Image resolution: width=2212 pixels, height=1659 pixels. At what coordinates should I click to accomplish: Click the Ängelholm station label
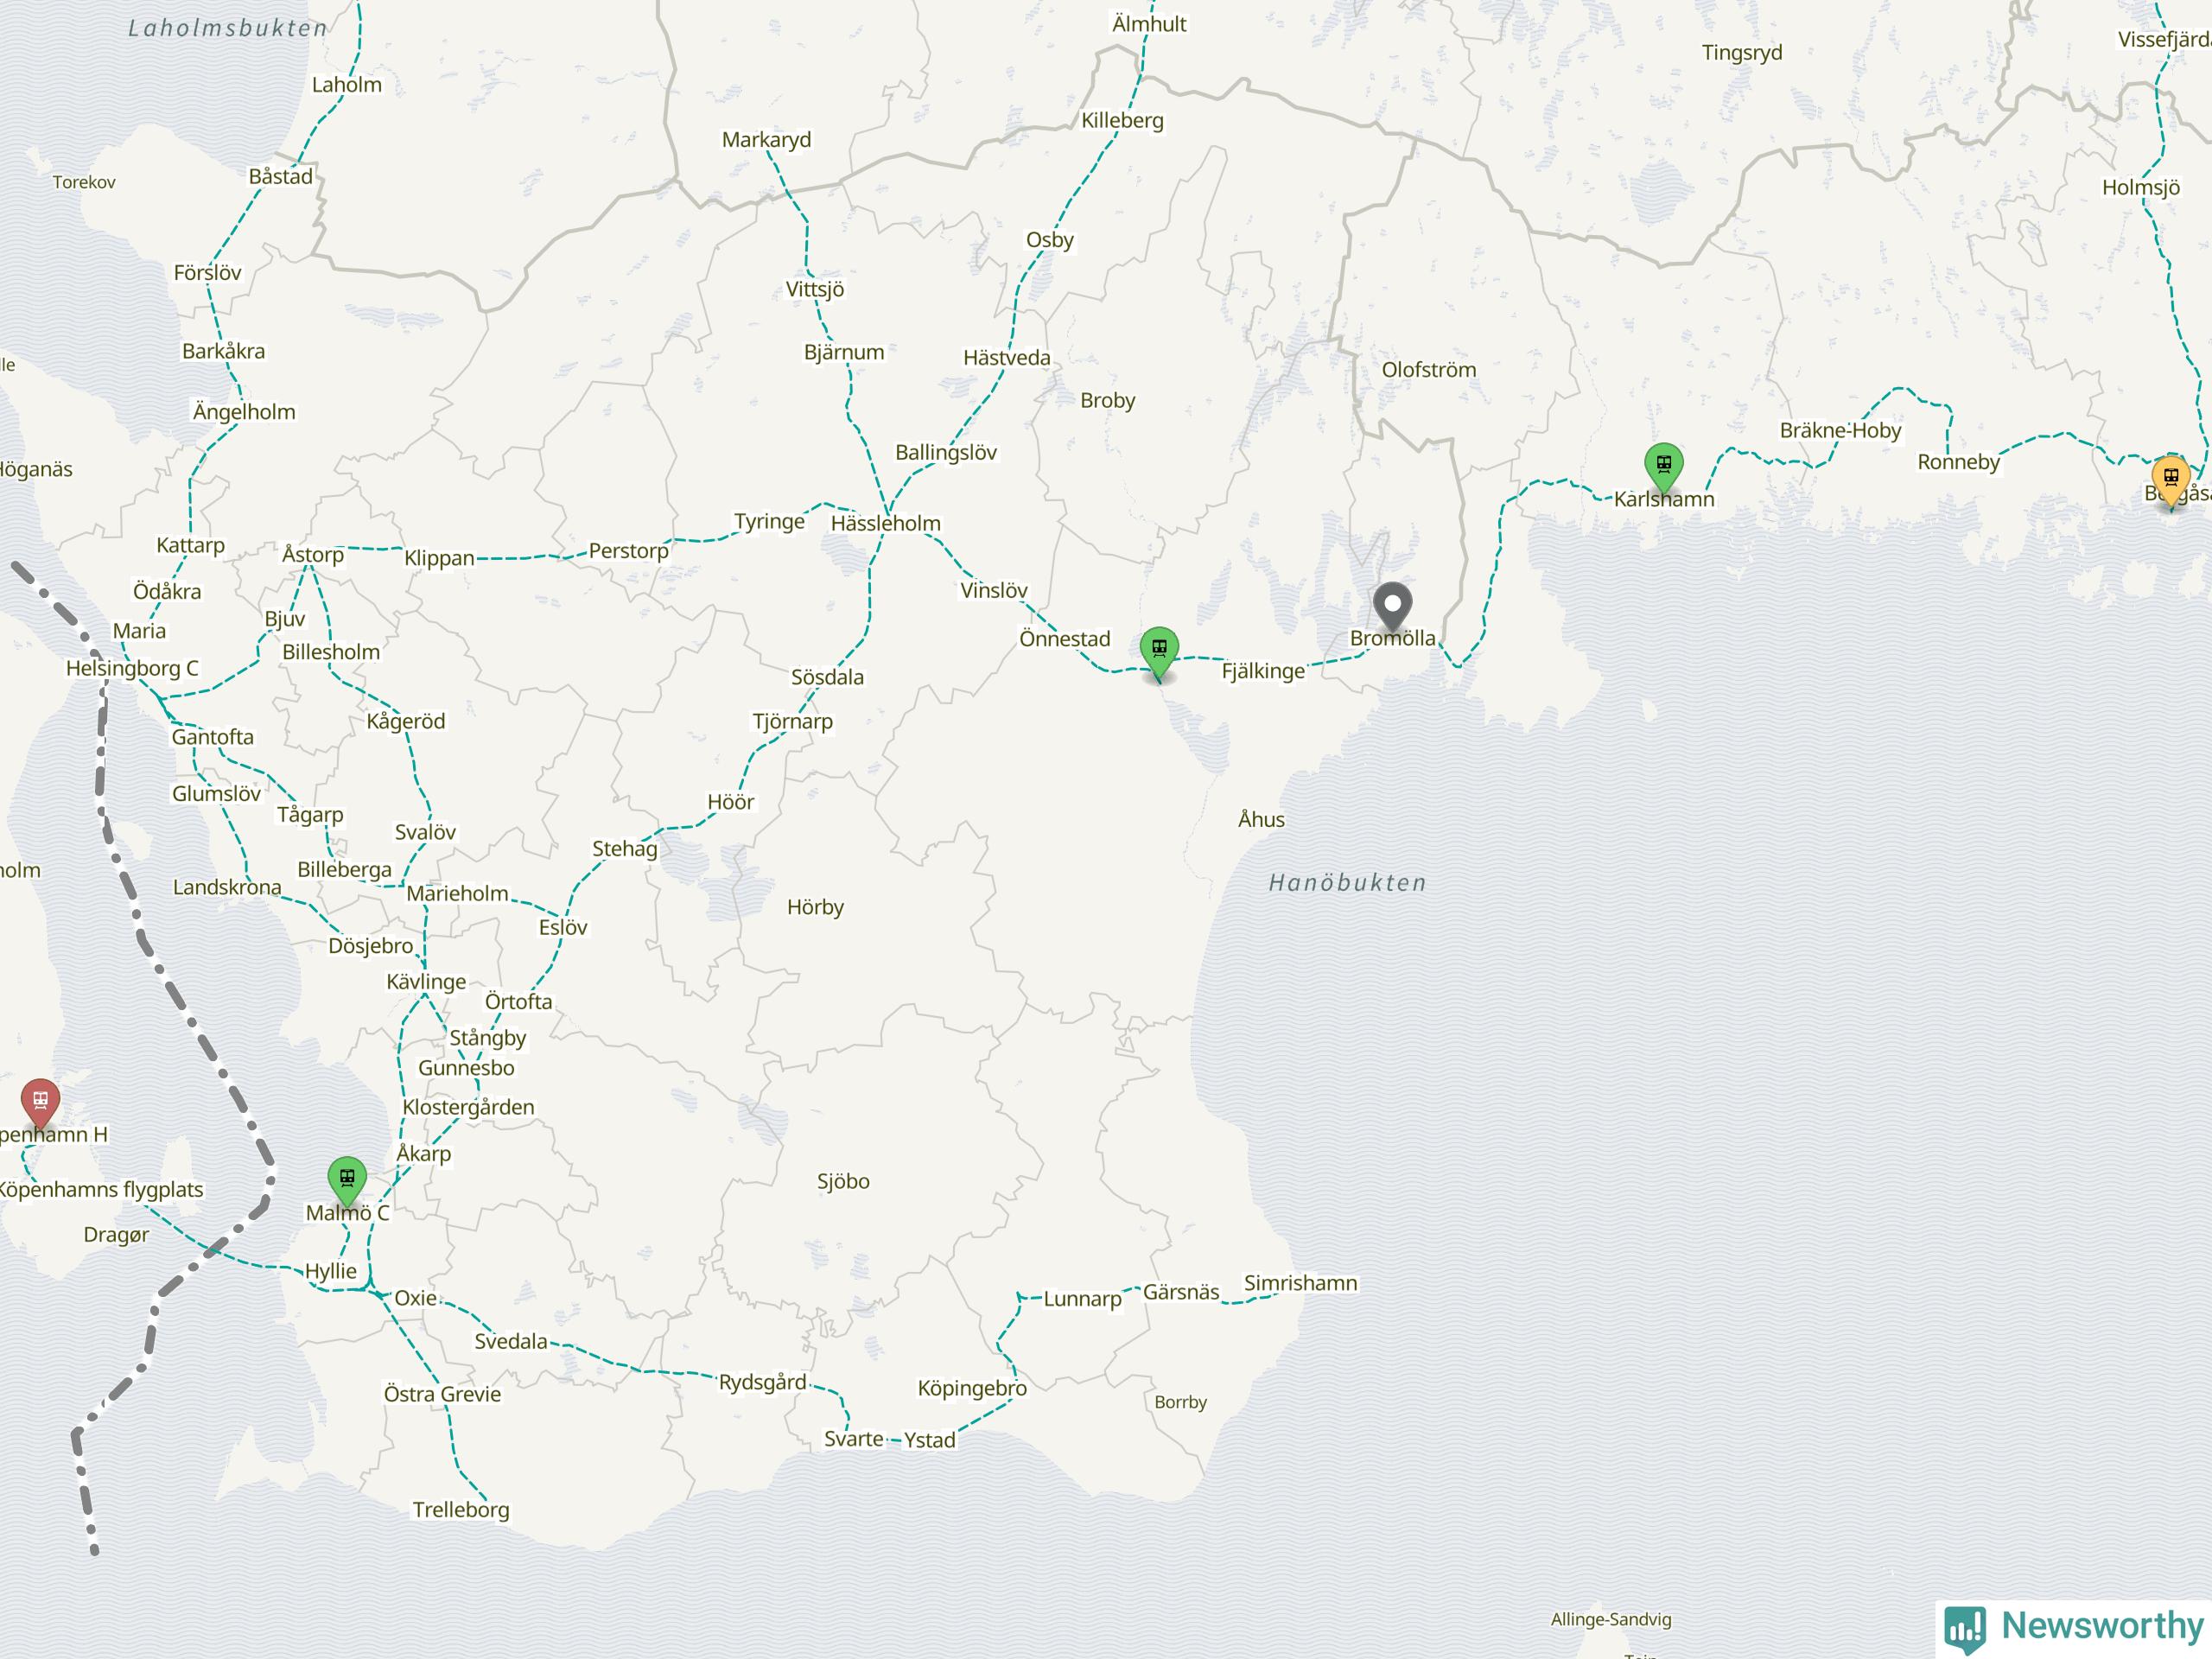tap(244, 411)
